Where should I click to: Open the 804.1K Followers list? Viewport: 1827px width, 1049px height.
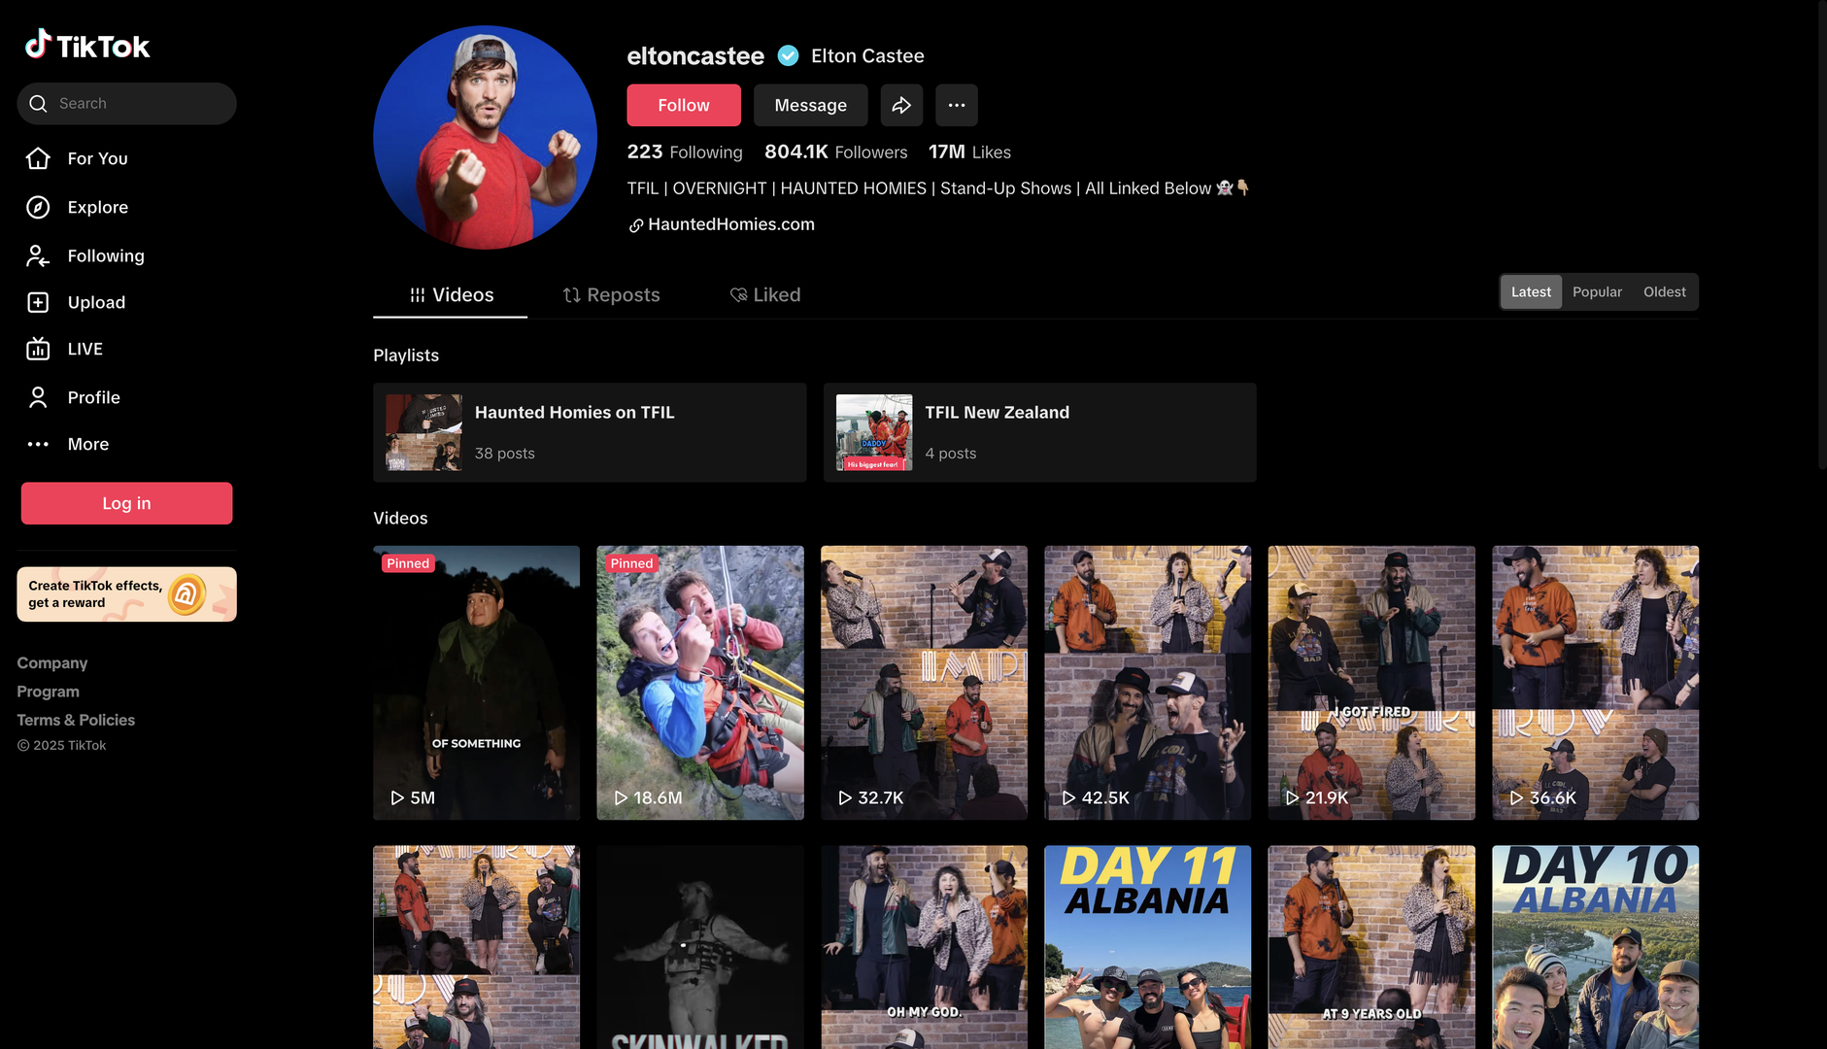pos(836,152)
